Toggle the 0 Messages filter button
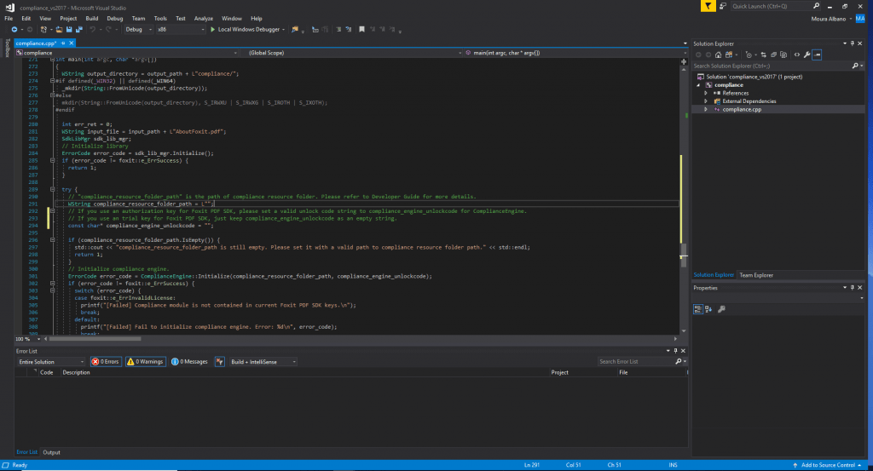This screenshot has width=873, height=471. coord(190,361)
